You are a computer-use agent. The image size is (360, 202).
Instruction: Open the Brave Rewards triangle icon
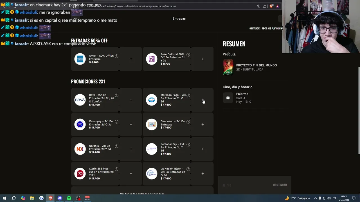point(277,6)
